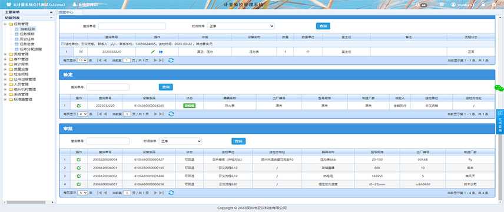Refresh the 检定 table
Screen dimensions: 504x212
pos(171,114)
